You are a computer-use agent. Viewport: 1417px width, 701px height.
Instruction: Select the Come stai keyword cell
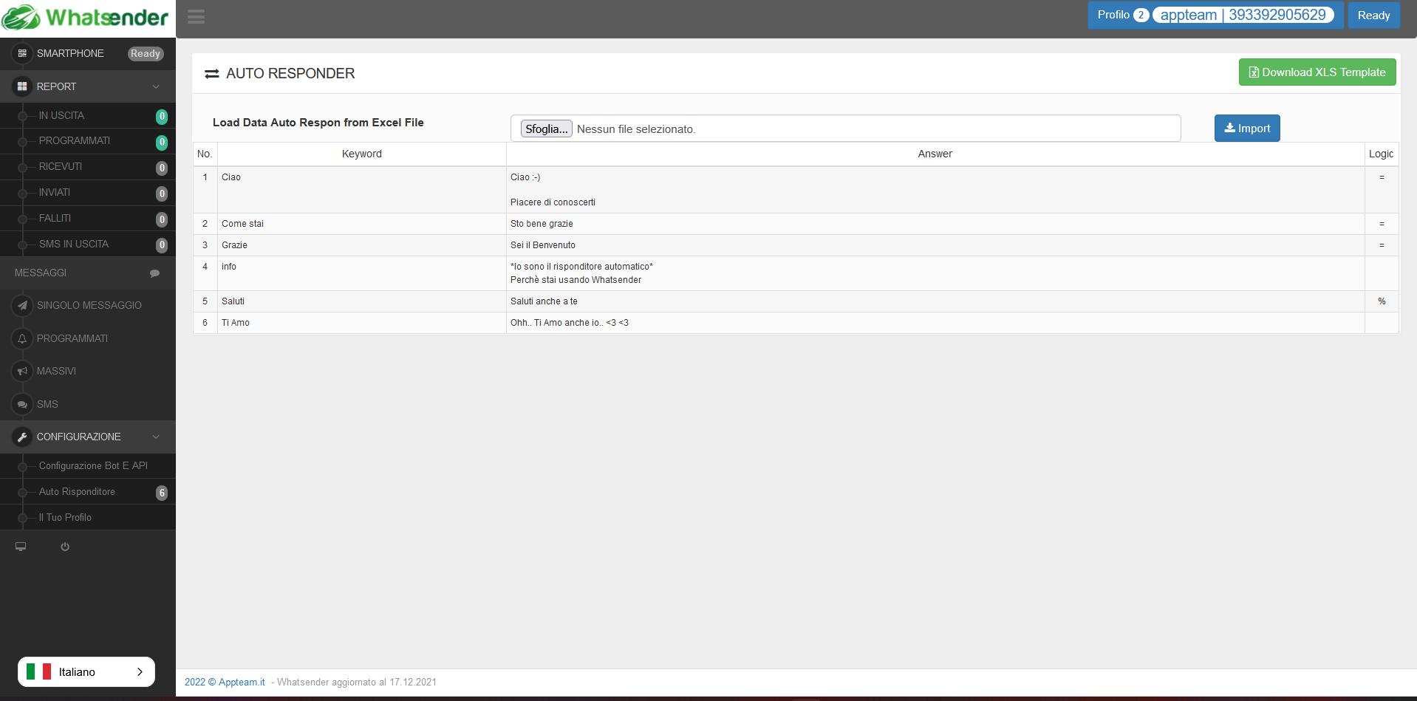click(x=362, y=224)
